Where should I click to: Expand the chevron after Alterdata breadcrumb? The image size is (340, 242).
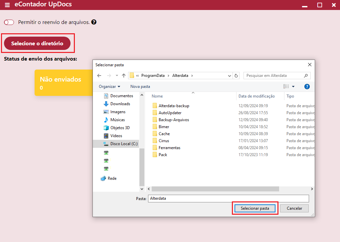click(192, 76)
